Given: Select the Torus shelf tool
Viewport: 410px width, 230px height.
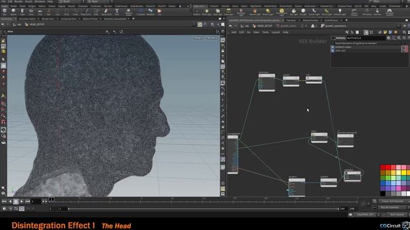Looking at the screenshot, I should 31,11.
